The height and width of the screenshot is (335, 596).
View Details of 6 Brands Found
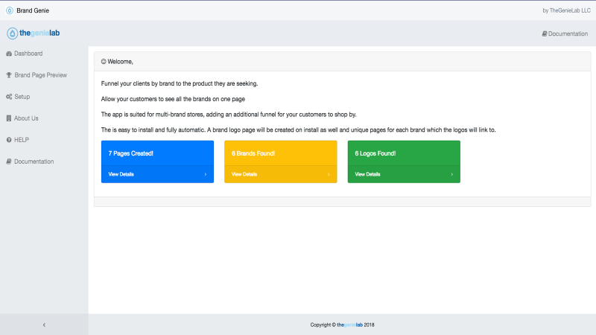(x=244, y=174)
